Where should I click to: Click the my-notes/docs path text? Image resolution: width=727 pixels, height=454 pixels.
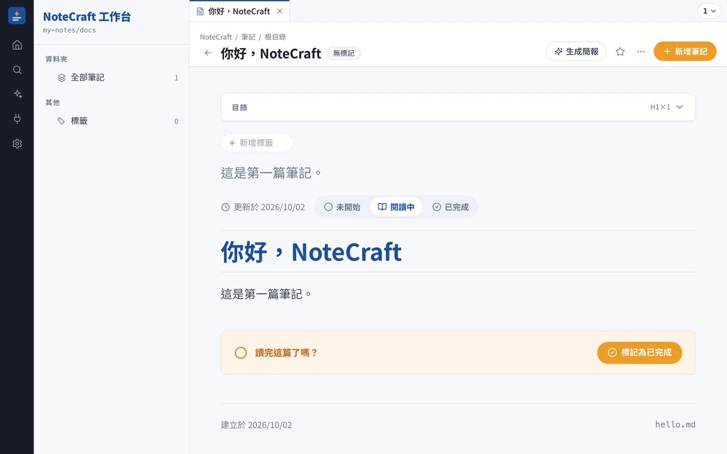coord(70,30)
